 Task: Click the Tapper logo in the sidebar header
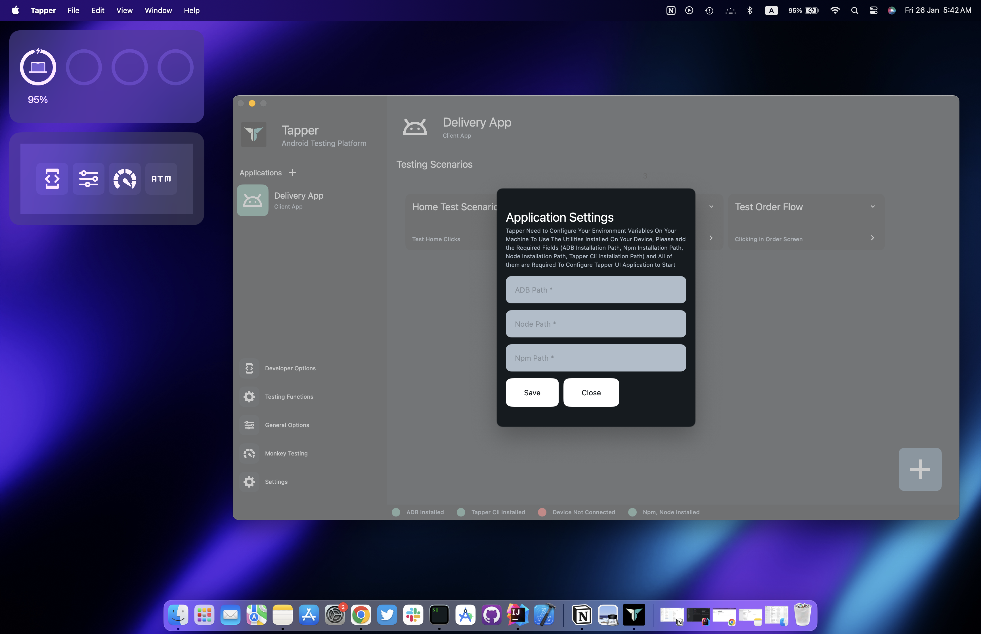pyautogui.click(x=253, y=134)
